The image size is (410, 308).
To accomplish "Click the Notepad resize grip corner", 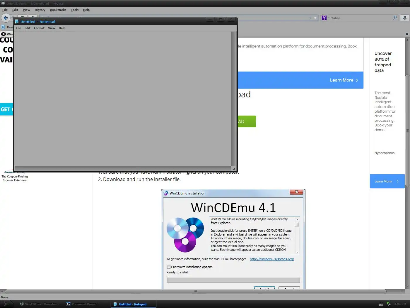I will 233,168.
